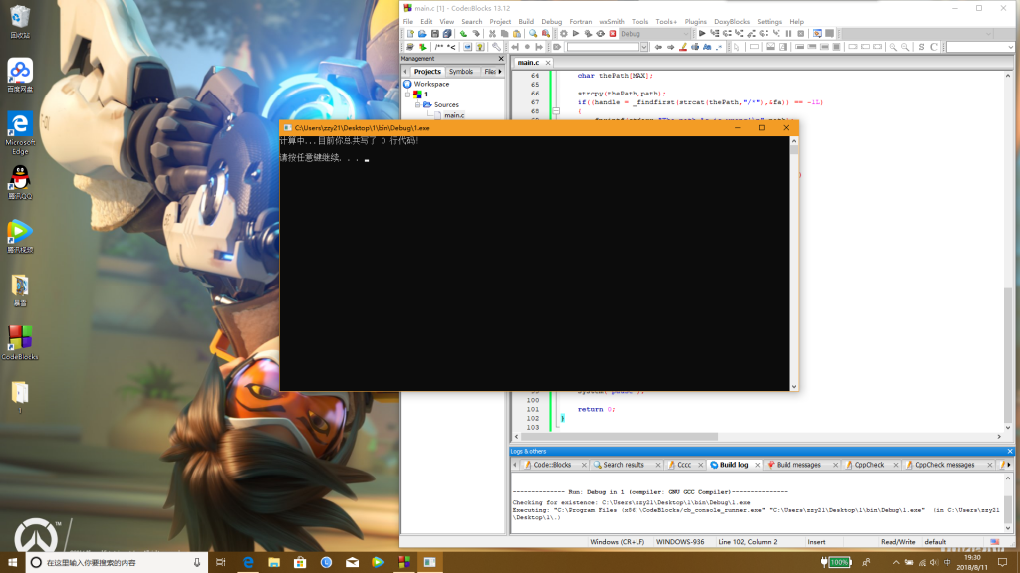Click the Break debugger pause icon
Image resolution: width=1020 pixels, height=573 pixels.
[789, 34]
